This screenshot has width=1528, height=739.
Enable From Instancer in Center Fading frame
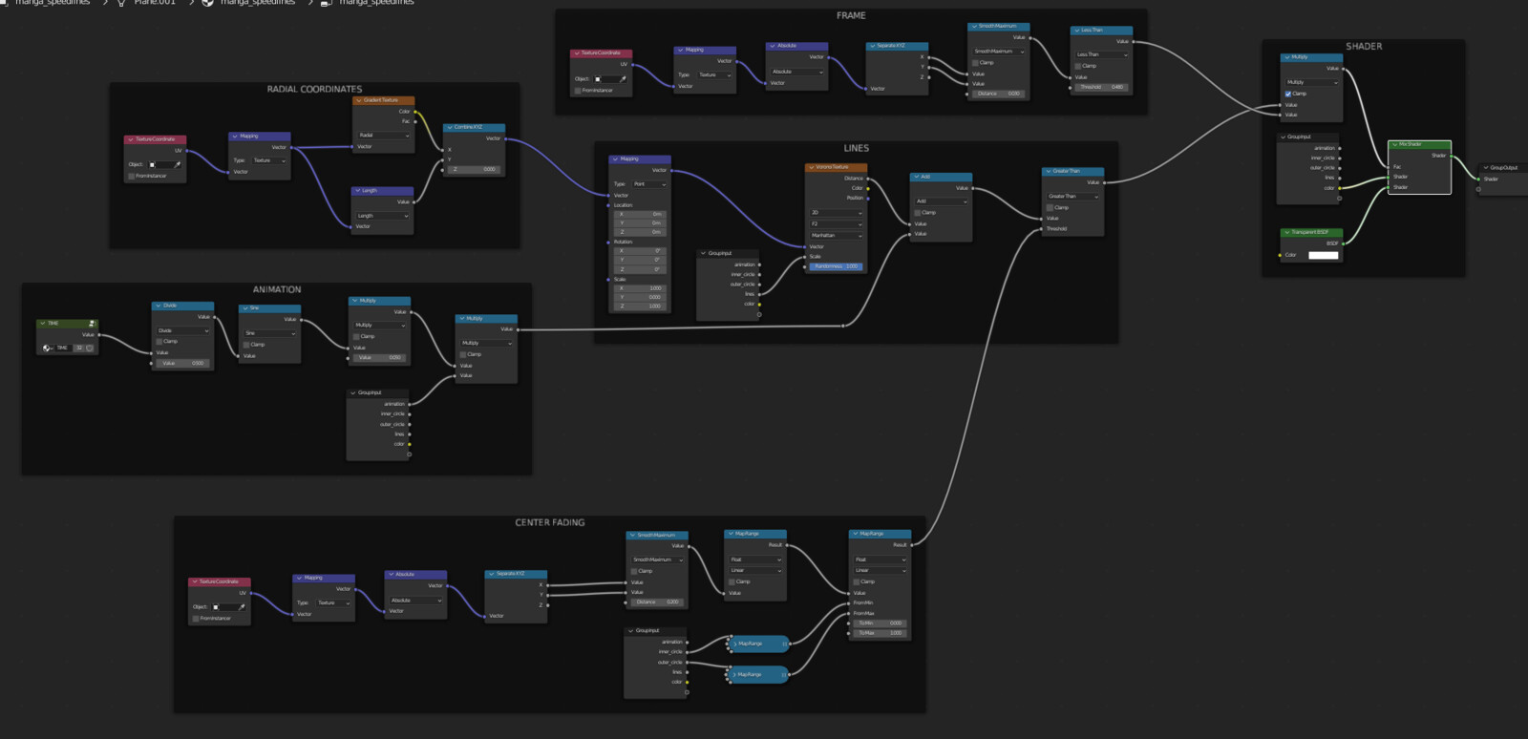pos(196,618)
